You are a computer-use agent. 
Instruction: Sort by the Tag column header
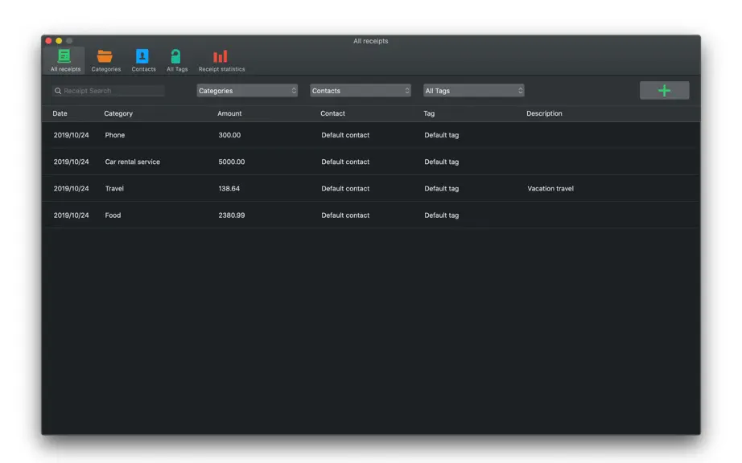click(x=429, y=113)
